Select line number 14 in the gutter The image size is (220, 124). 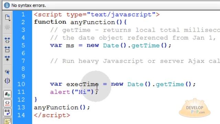coord(21,115)
